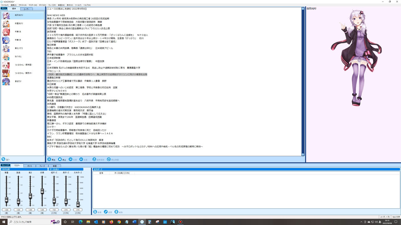The width and height of the screenshot is (401, 225).
Task: Open Google Chrome from the taskbar
Action: [x=119, y=222]
